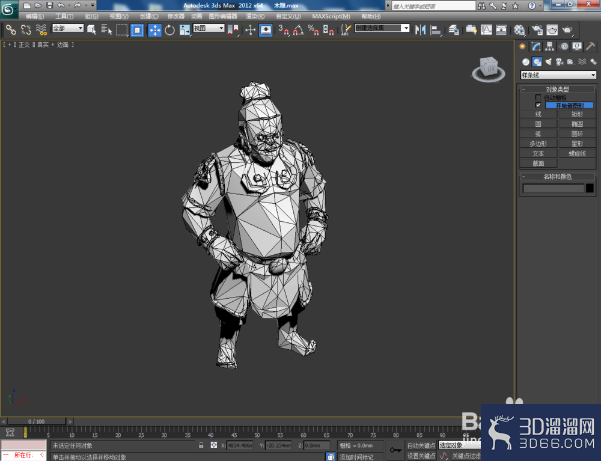Open the Select by Name list icon
Image resolution: width=601 pixels, height=461 pixels.
(x=106, y=29)
